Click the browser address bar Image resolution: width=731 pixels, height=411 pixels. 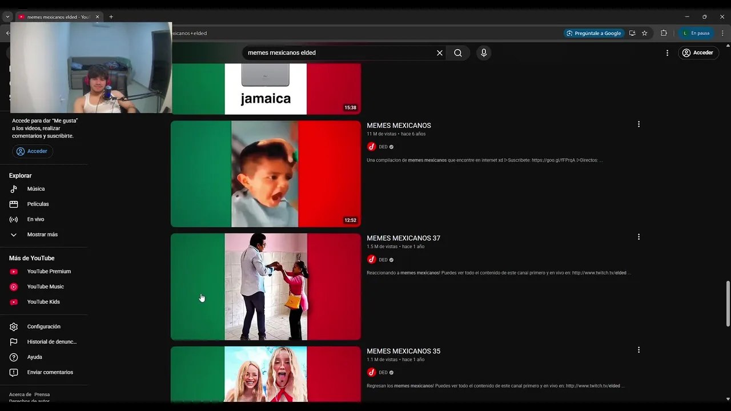point(365,33)
